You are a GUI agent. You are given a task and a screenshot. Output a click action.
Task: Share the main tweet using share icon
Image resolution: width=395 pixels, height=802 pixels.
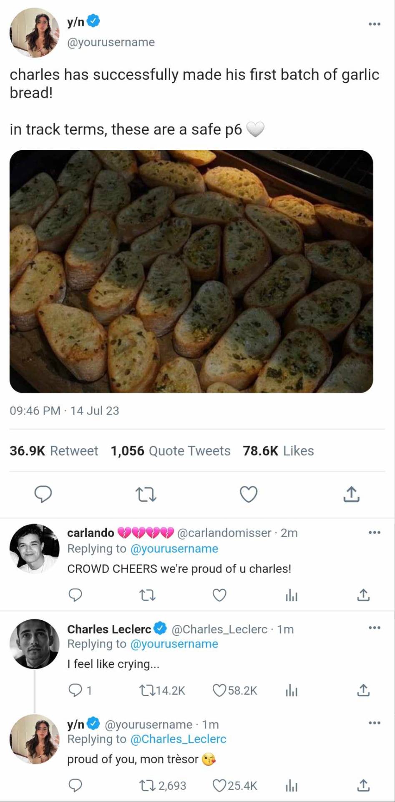pyautogui.click(x=351, y=494)
